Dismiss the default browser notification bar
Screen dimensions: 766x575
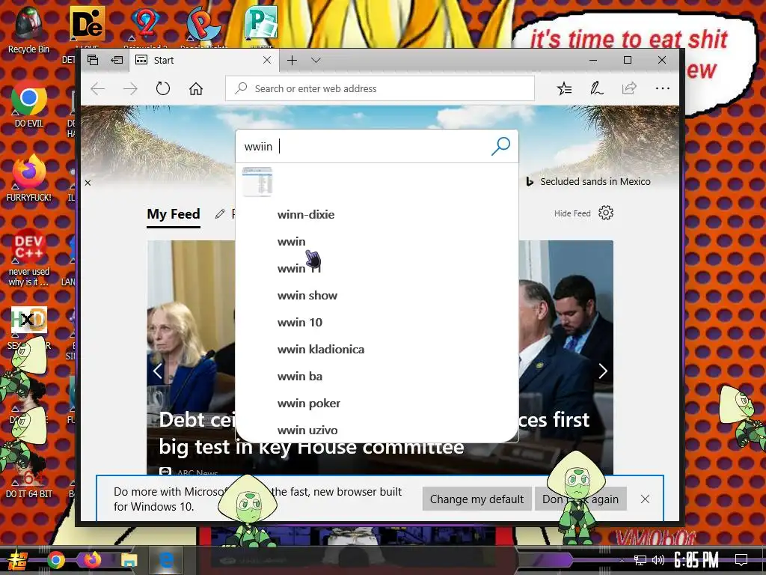coord(645,499)
